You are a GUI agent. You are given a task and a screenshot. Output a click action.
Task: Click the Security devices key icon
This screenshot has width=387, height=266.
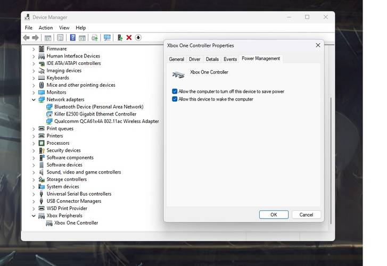(x=42, y=150)
